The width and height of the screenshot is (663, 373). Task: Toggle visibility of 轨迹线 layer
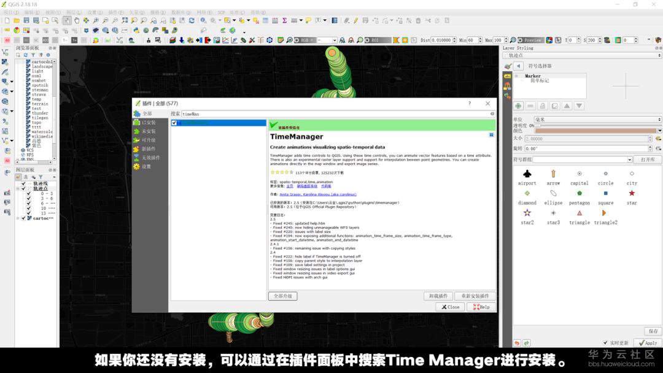(24, 184)
